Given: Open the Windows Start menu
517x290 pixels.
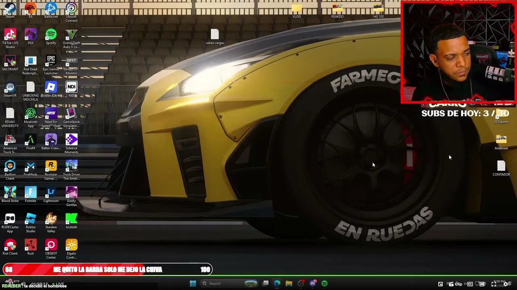Looking at the screenshot, I should coord(193,284).
